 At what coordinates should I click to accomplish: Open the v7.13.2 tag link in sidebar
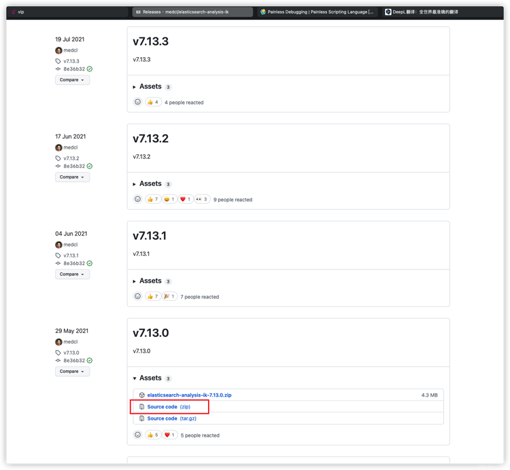(x=71, y=158)
